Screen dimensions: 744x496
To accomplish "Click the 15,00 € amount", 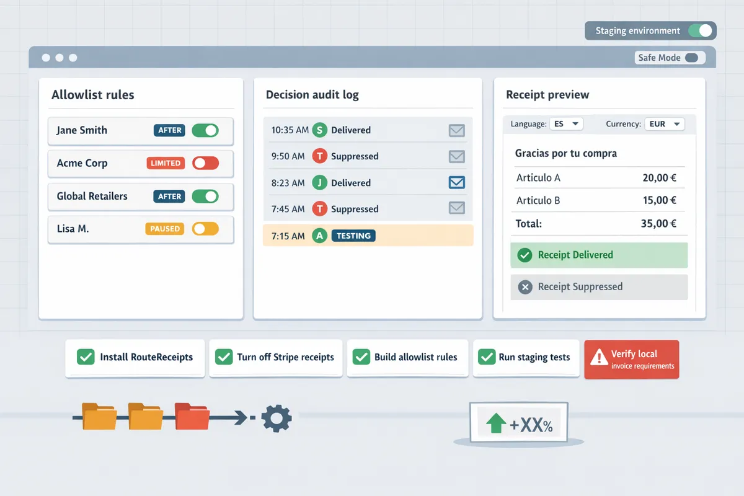I will point(659,200).
